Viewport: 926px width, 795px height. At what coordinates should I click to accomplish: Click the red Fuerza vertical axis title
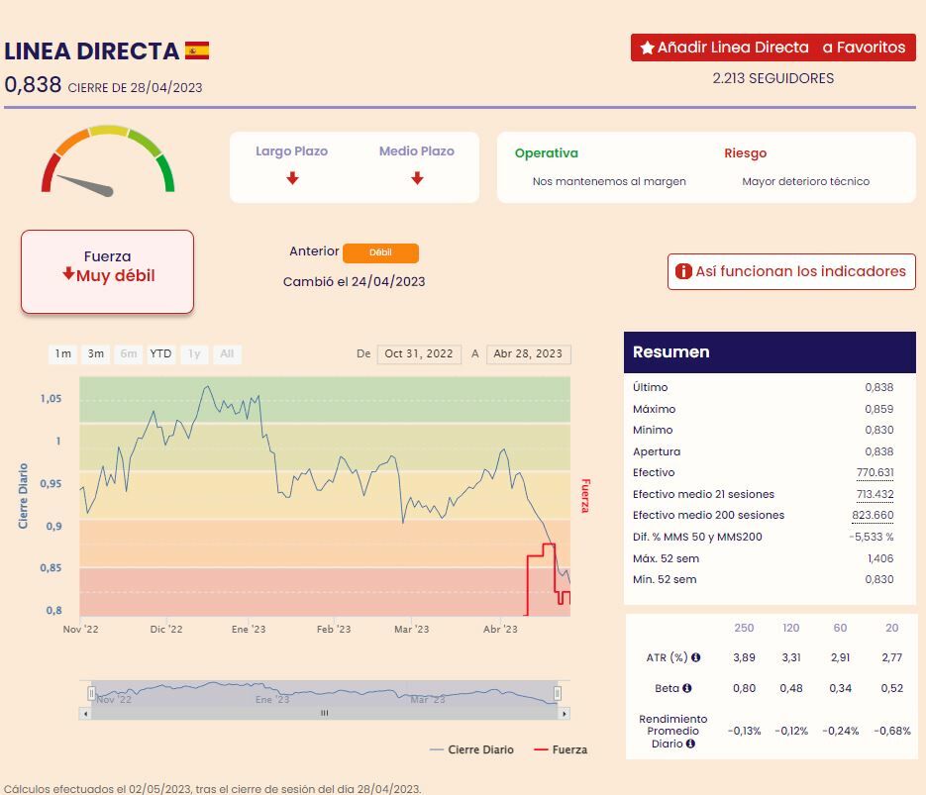tap(585, 496)
